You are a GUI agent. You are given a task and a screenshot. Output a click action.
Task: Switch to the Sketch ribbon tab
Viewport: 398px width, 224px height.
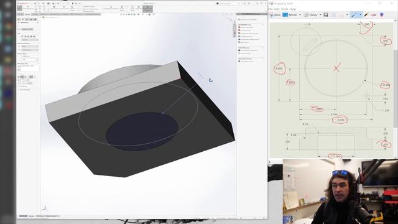point(27,14)
